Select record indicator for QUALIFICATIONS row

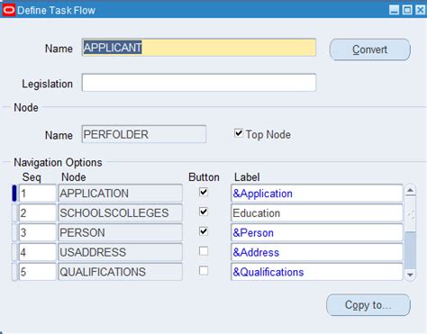point(14,272)
